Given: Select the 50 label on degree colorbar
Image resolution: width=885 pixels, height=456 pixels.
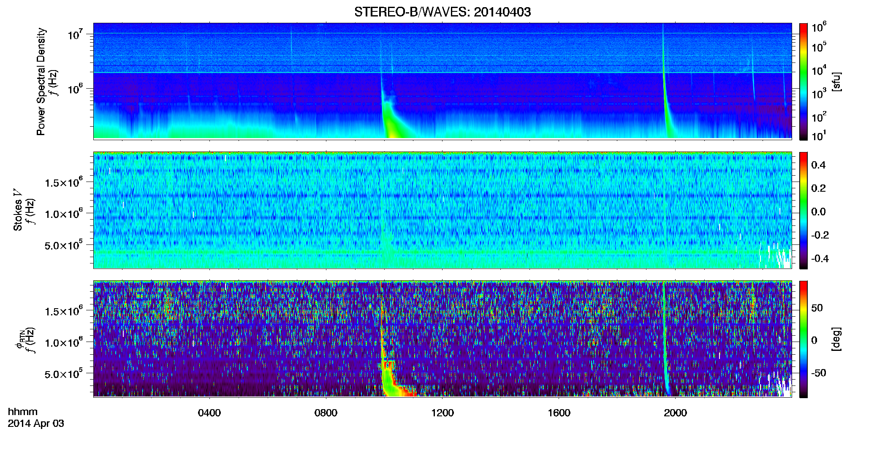Looking at the screenshot, I should [x=817, y=308].
